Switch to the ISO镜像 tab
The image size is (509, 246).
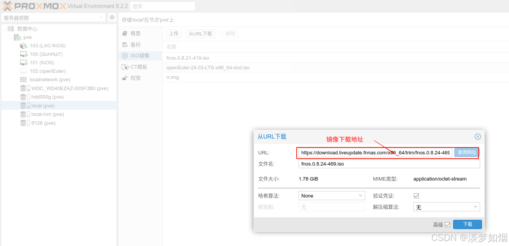click(x=140, y=56)
